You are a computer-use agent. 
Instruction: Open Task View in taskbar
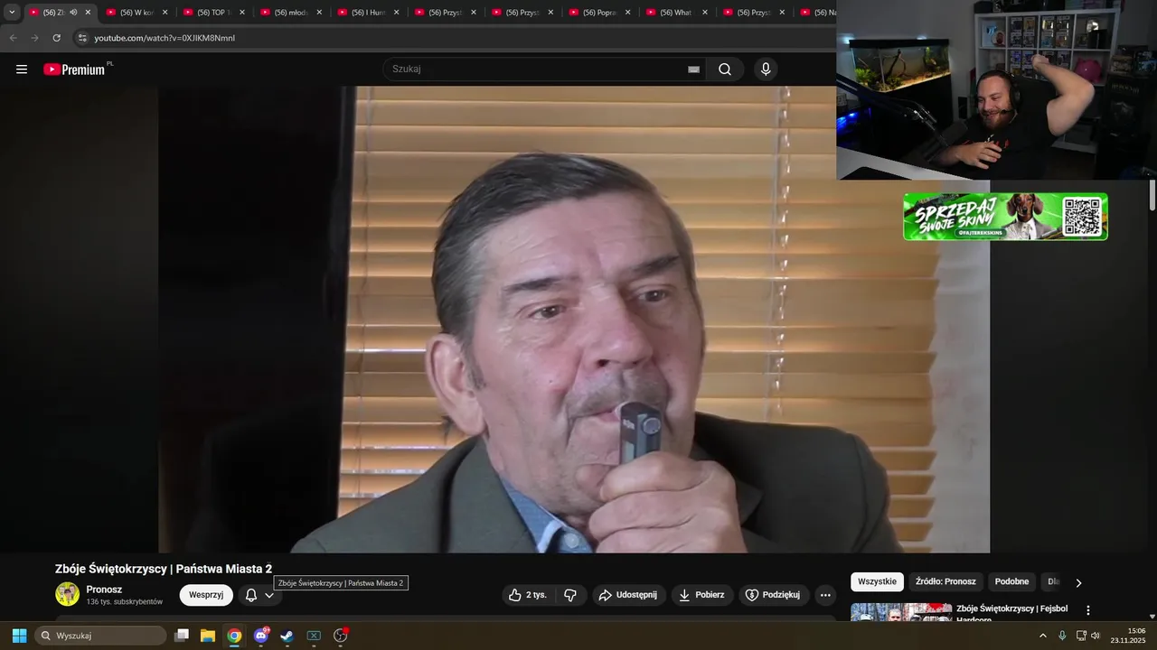point(182,636)
